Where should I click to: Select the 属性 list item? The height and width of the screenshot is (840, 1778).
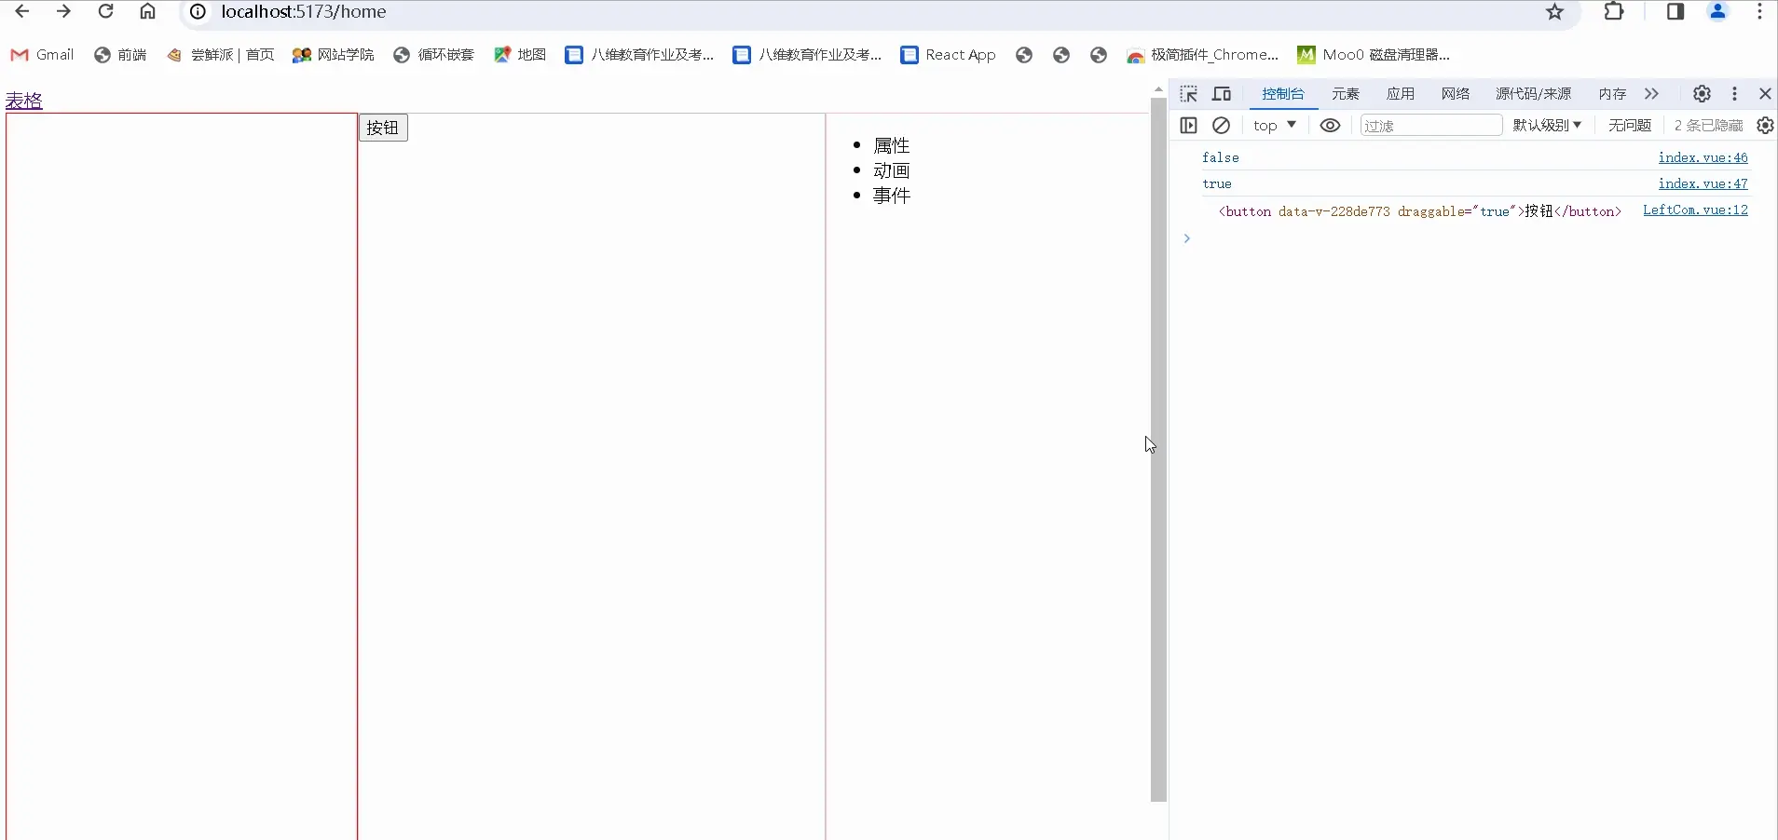tap(891, 145)
